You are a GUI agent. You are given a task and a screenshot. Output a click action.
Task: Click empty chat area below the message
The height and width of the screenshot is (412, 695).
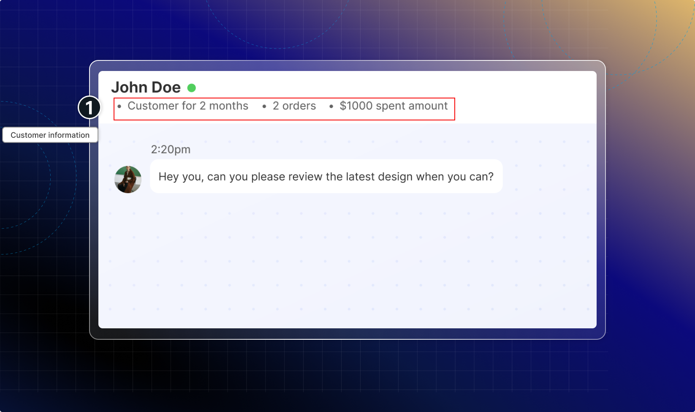[346, 262]
